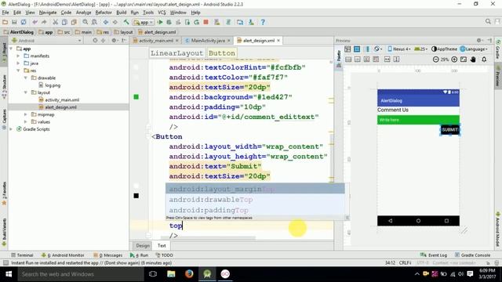This screenshot has width=502, height=282.
Task: Click the LinearLayout breadcrumb in editor
Action: pos(176,53)
